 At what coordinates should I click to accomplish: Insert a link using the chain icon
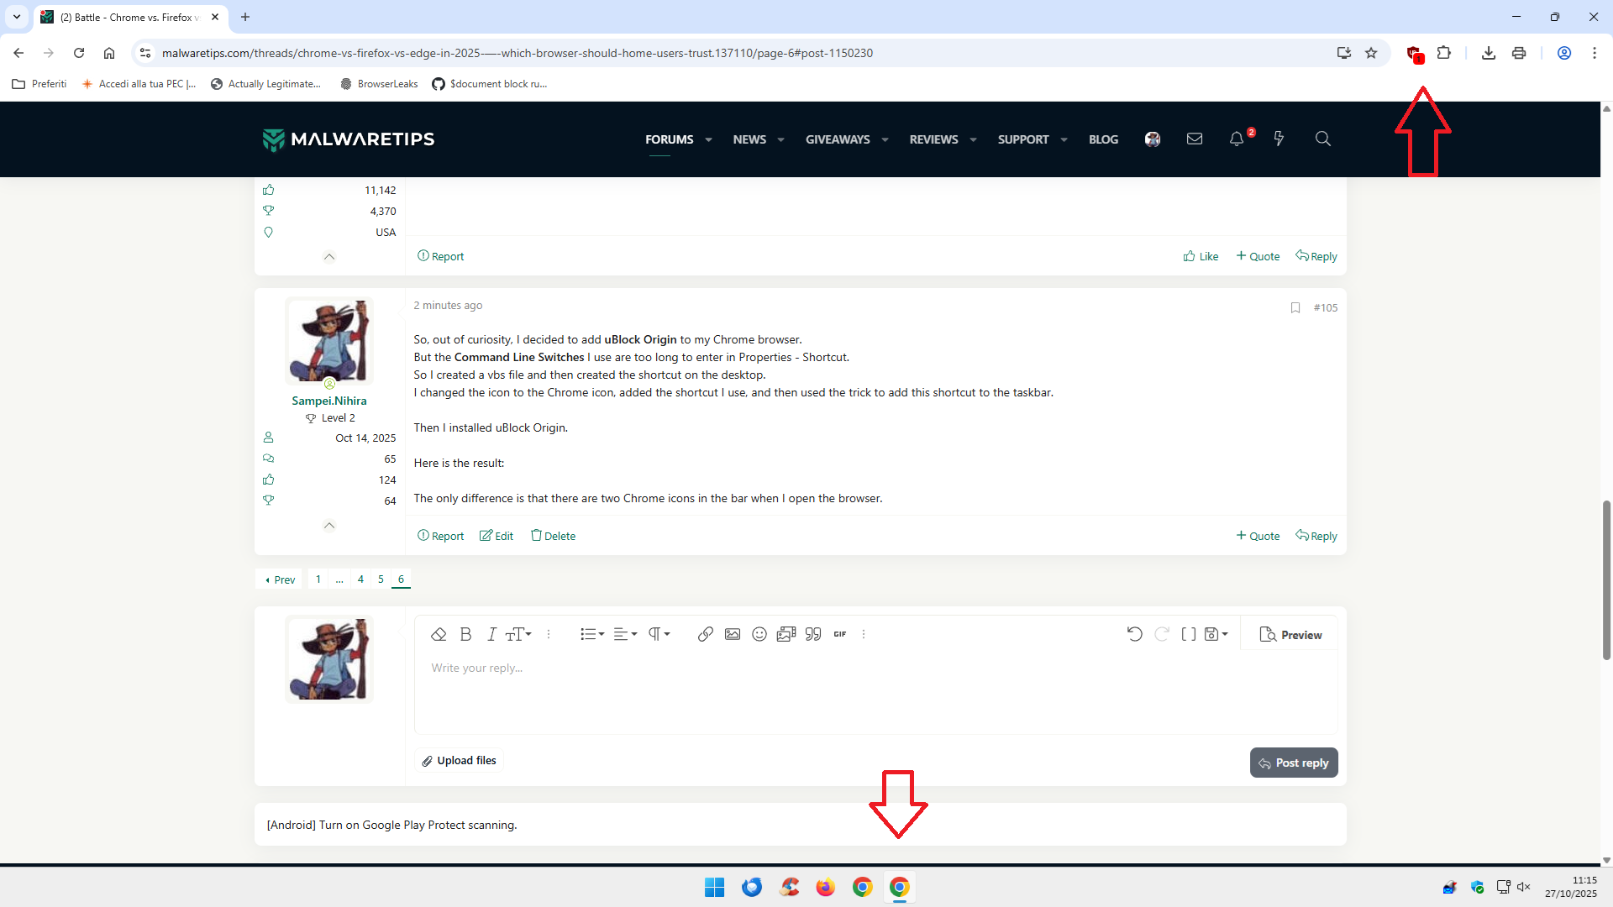[x=706, y=634]
